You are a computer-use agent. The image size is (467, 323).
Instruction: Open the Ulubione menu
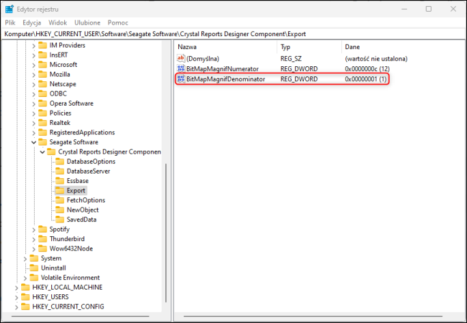click(x=87, y=23)
